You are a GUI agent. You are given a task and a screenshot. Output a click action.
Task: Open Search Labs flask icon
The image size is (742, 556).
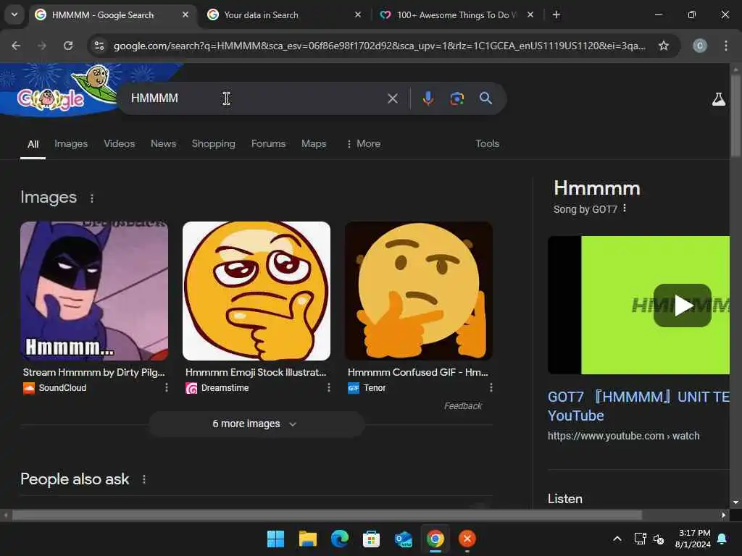(x=718, y=98)
